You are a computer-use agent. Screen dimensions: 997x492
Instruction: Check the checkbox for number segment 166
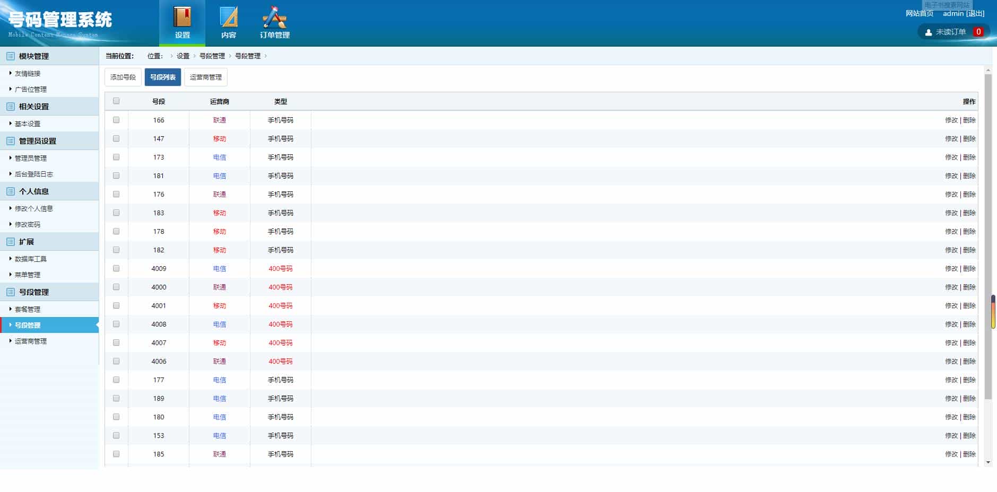pos(116,120)
